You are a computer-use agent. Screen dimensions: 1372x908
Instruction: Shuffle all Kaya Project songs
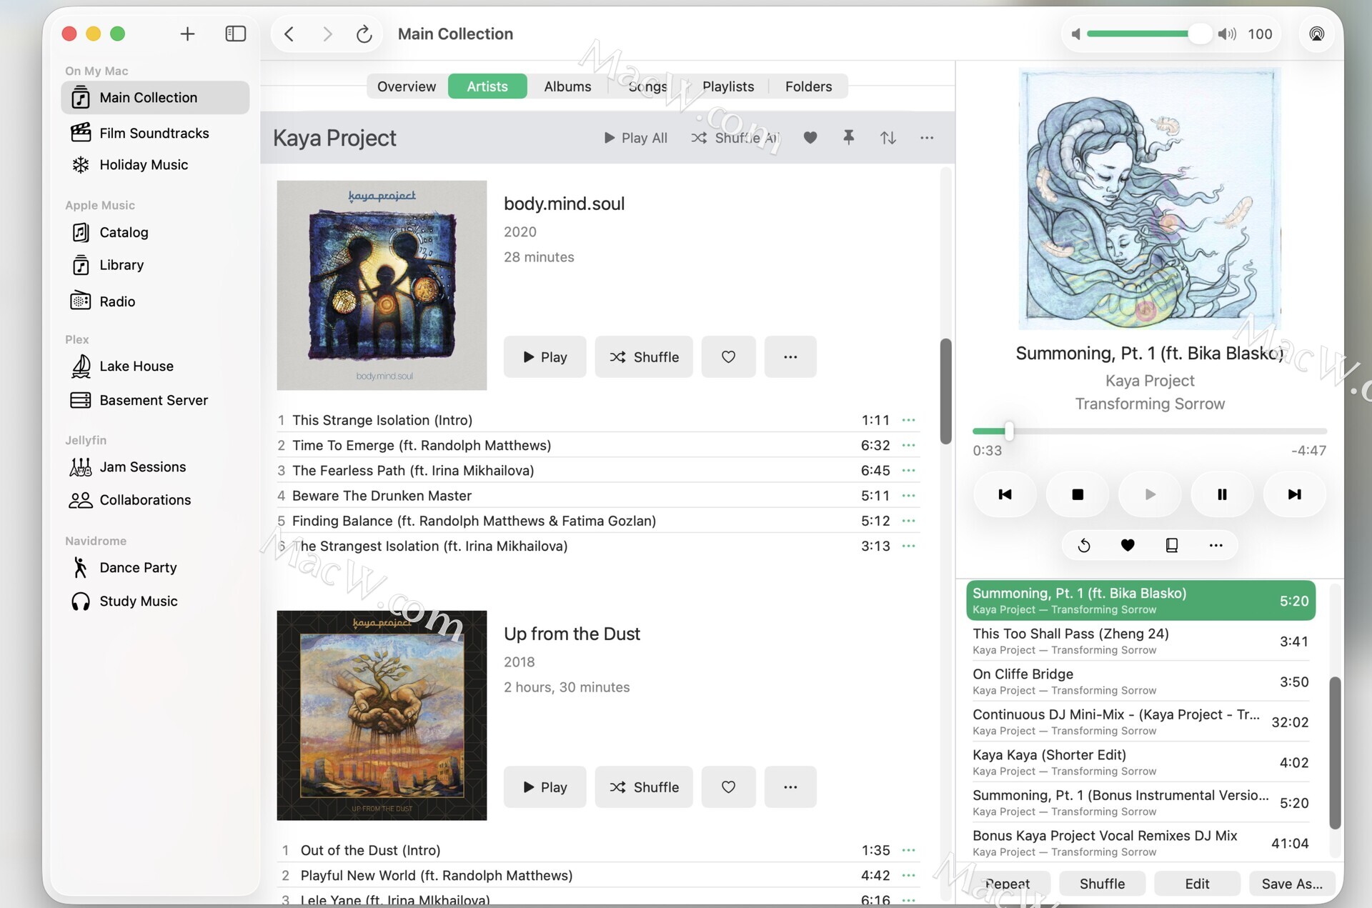(735, 138)
